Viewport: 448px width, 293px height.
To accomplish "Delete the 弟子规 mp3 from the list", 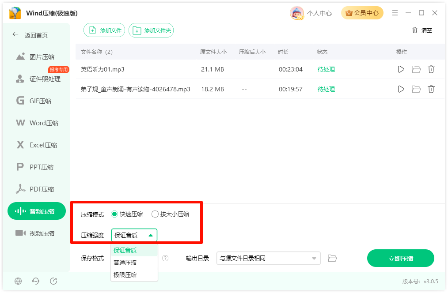I will click(431, 89).
